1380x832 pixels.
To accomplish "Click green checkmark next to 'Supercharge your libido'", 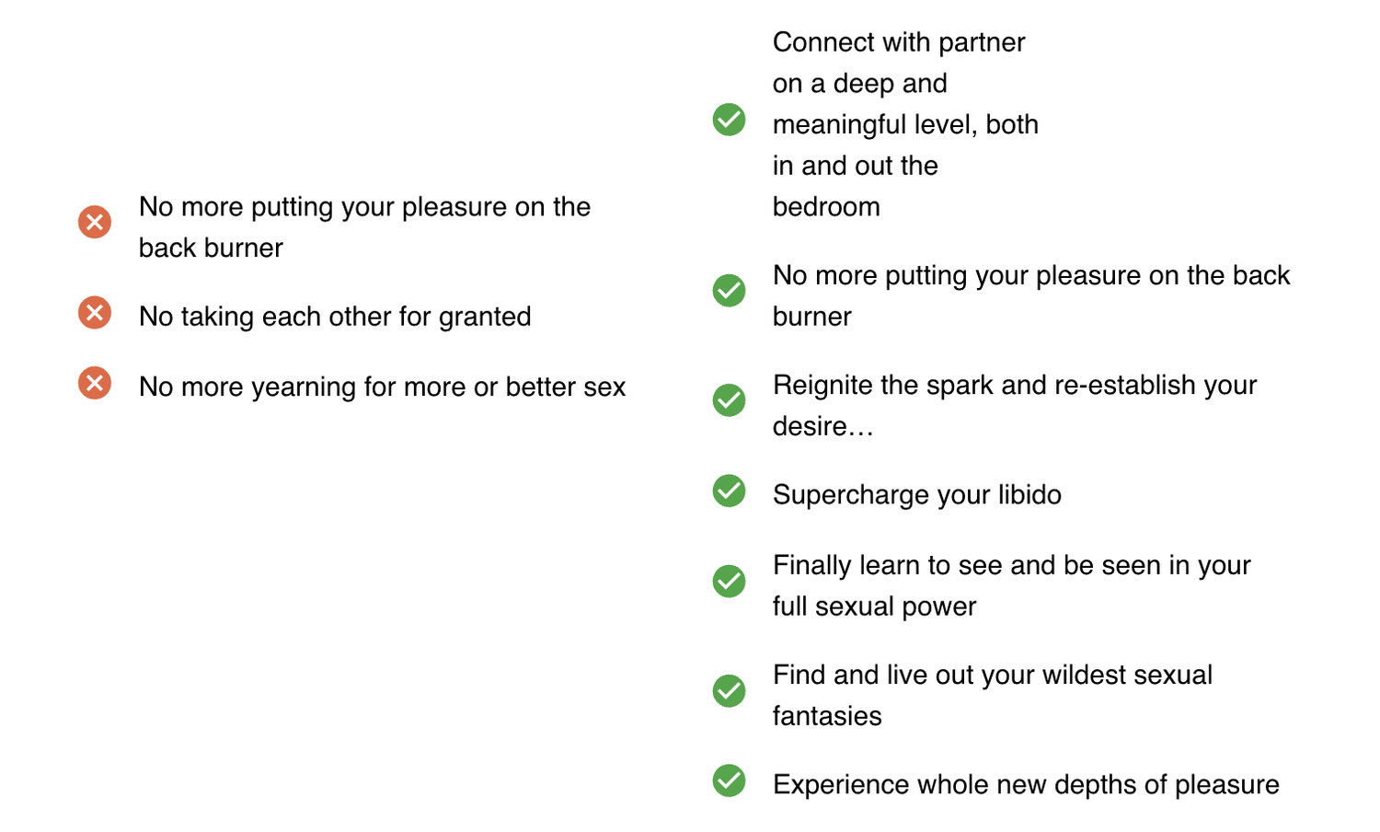I will pos(730,491).
